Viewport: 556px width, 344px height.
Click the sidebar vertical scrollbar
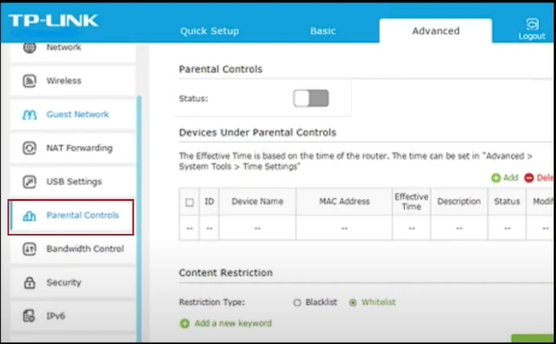139,218
